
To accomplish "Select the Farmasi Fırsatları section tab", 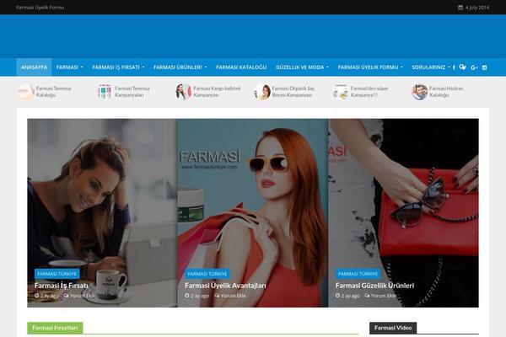I will pyautogui.click(x=55, y=328).
